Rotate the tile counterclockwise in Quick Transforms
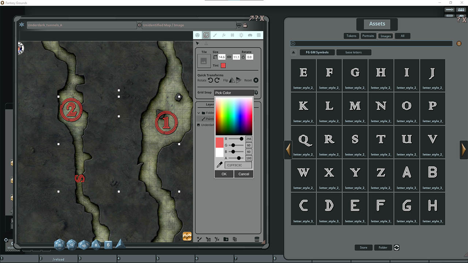 [211, 81]
